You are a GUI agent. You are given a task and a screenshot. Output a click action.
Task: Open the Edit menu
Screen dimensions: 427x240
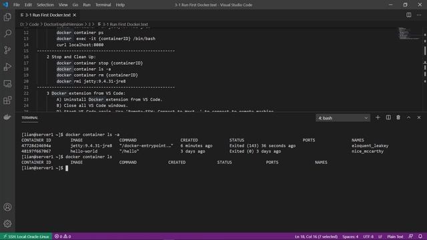28,5
